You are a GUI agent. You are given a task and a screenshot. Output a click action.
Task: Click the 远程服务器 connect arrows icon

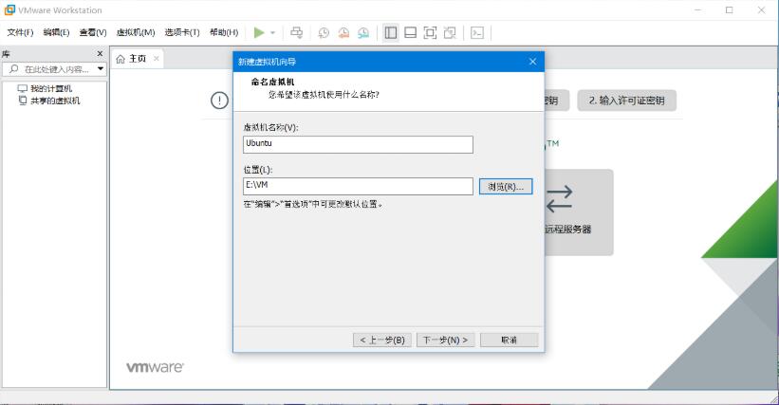pos(559,199)
